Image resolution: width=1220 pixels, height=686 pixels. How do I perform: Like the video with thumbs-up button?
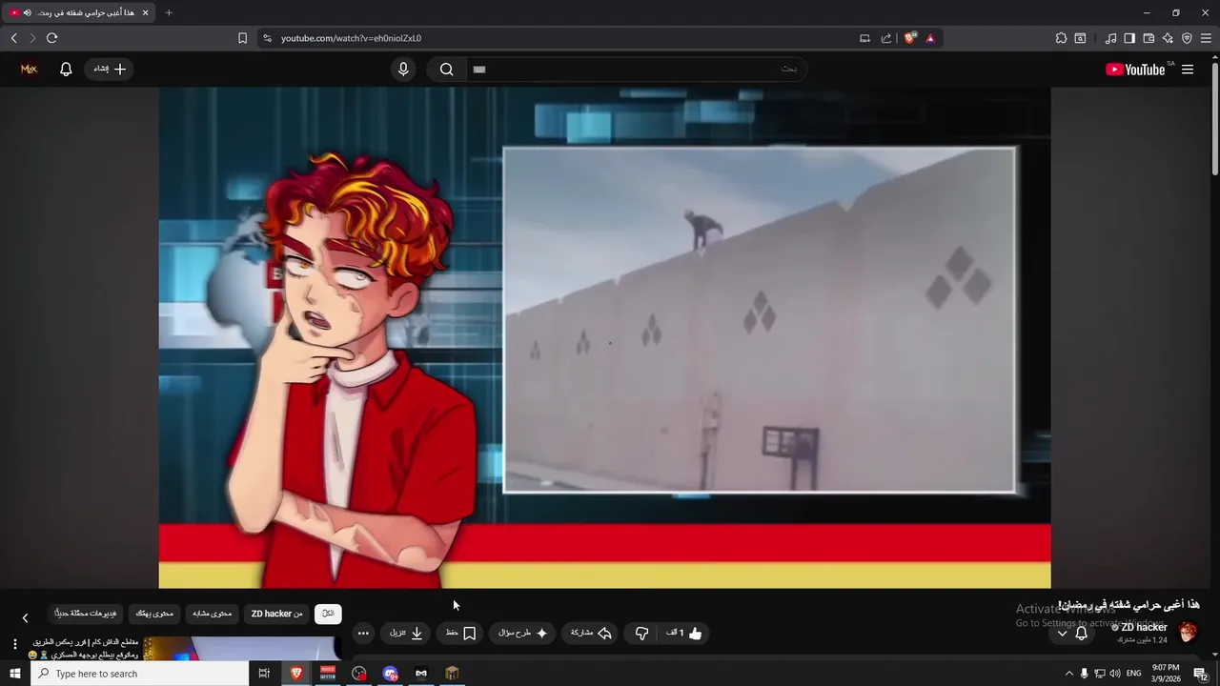[683, 633]
